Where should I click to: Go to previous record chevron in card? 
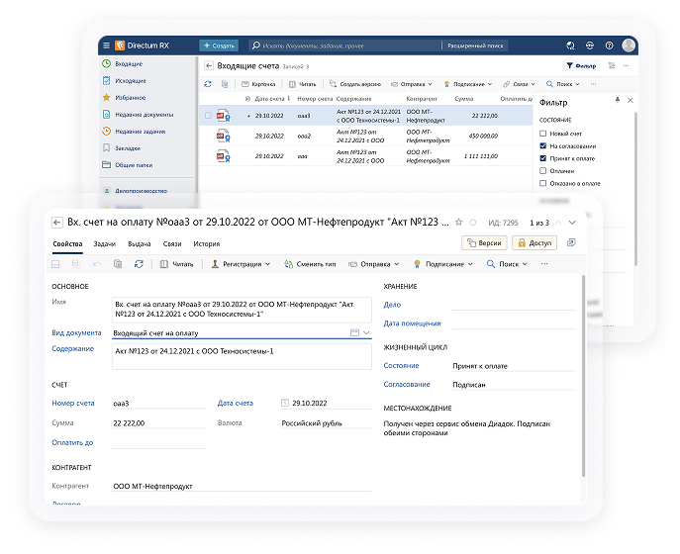558,223
